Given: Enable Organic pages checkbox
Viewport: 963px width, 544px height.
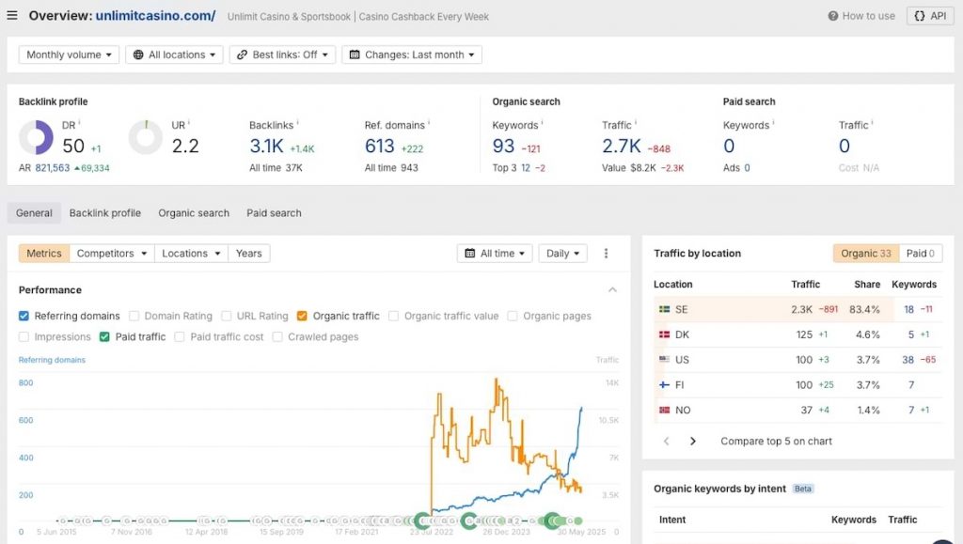Looking at the screenshot, I should [x=513, y=316].
